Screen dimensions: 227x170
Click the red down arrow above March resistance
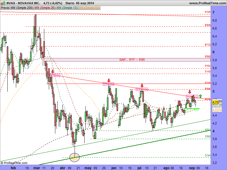(53, 71)
